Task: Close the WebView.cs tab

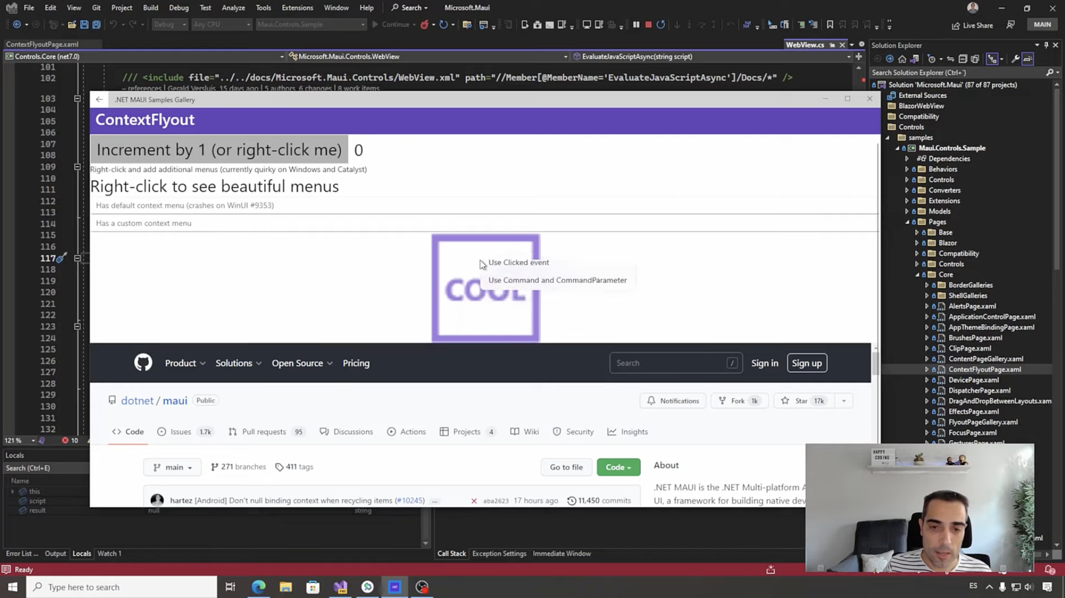Action: pos(842,45)
